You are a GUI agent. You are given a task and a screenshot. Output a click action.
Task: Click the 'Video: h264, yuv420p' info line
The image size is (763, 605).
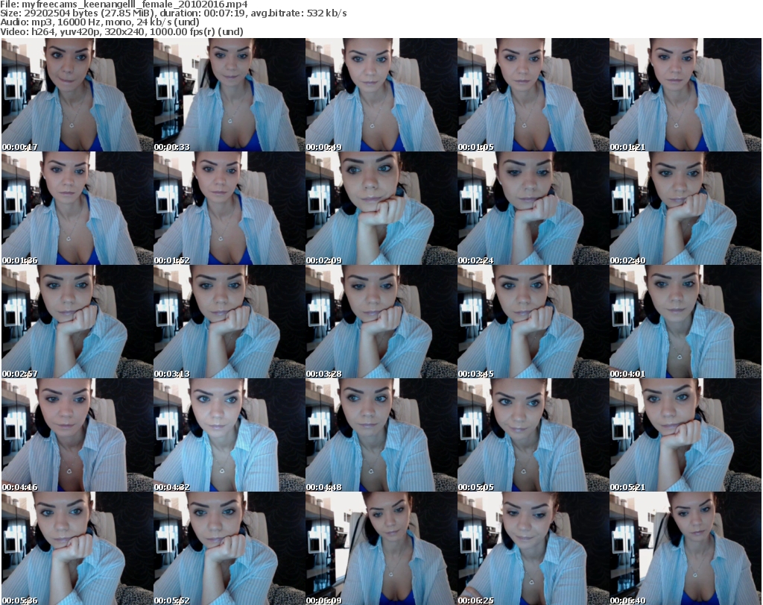[x=121, y=31]
